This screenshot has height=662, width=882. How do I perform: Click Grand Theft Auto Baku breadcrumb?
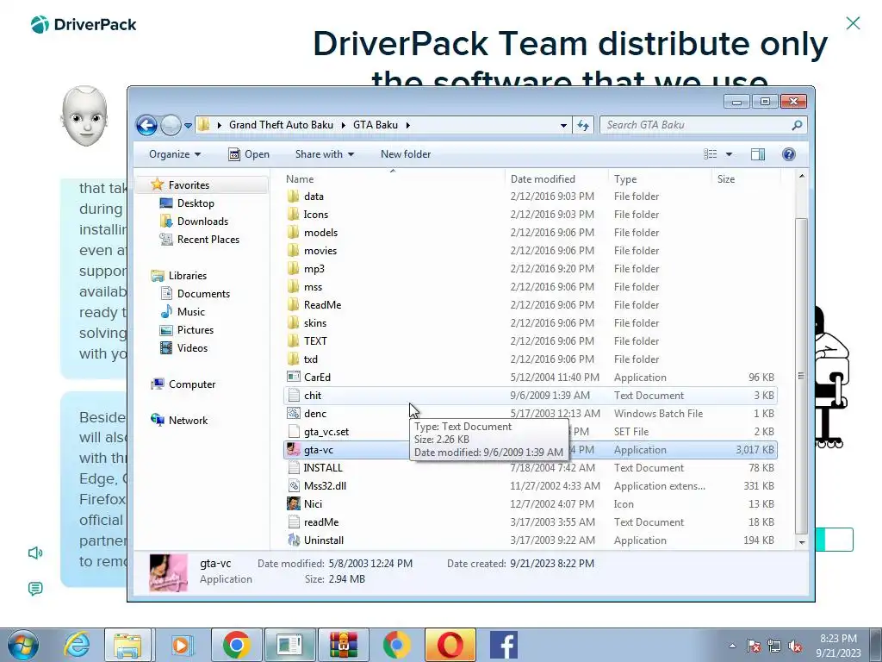(x=281, y=125)
